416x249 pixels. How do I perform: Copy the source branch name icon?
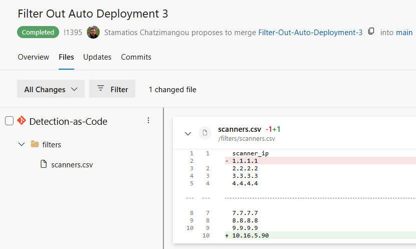click(x=371, y=31)
